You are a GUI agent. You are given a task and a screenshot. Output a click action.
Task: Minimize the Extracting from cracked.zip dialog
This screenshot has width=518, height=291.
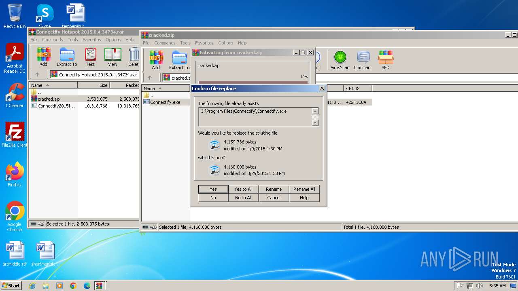[x=296, y=53]
